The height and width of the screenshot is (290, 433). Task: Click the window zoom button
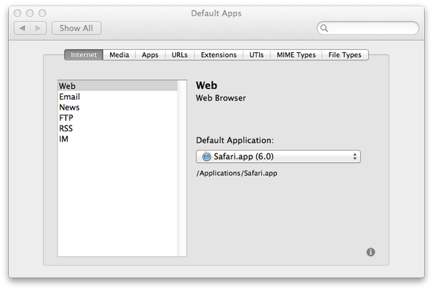pyautogui.click(x=42, y=13)
